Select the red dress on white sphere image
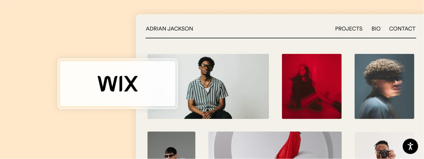The height and width of the screenshot is (159, 424). click(275, 145)
